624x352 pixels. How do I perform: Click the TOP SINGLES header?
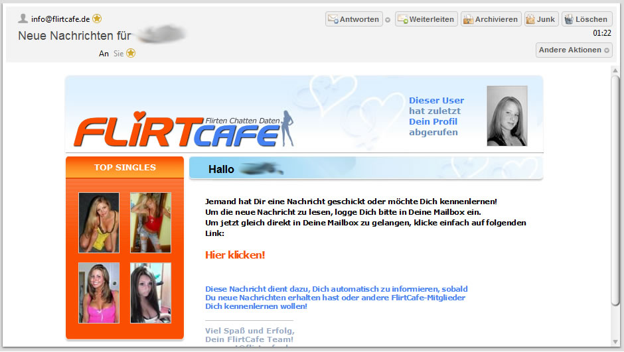125,167
